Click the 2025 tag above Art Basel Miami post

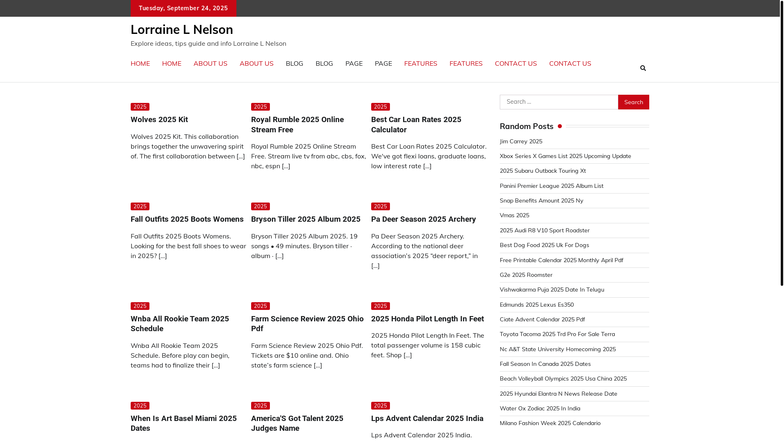[x=140, y=406]
